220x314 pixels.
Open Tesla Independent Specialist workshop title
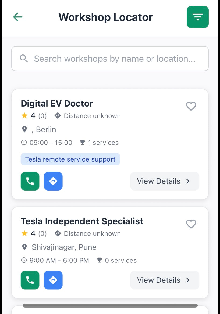click(82, 221)
